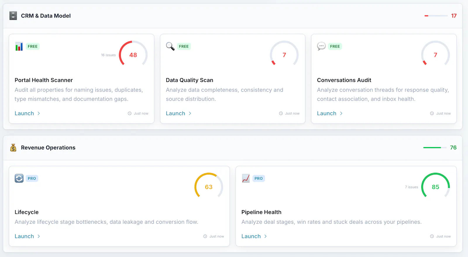Click the FREE badge on Conversations Audit
Viewport: 468px width, 257px height.
tap(335, 46)
